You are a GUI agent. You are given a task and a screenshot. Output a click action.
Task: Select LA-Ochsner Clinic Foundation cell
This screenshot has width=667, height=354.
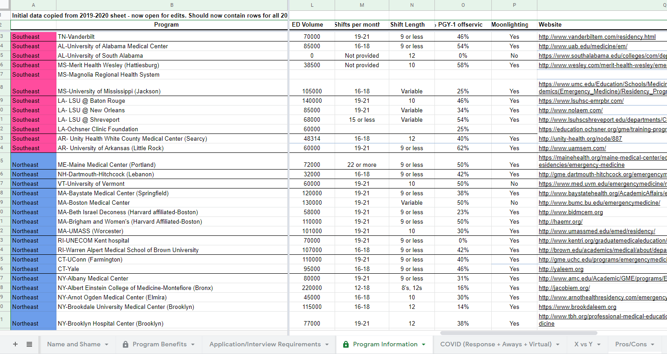[172, 129]
